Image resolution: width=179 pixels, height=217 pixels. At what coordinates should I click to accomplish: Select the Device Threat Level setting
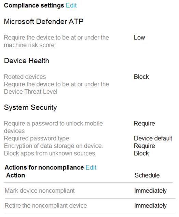pos(56,88)
